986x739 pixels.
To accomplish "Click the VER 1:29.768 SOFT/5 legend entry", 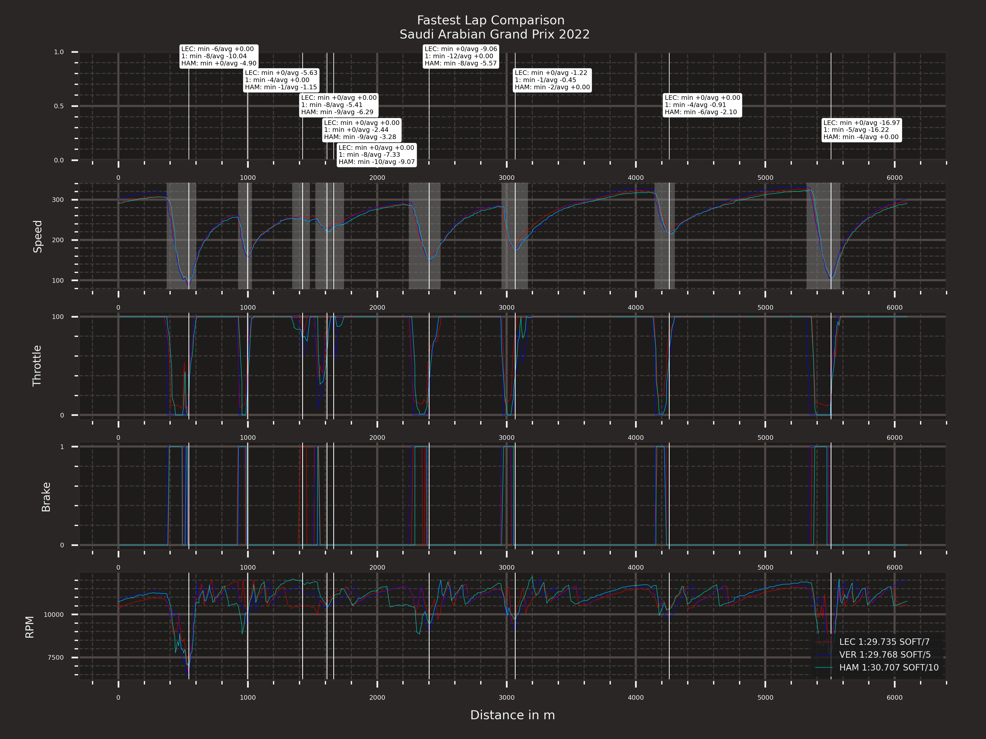I will tap(884, 655).
